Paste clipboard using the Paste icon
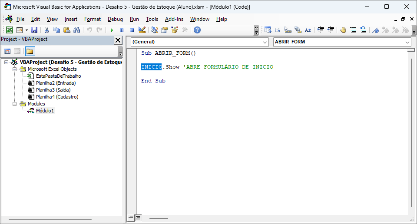Image resolution: width=417 pixels, height=224 pixels. (67, 30)
